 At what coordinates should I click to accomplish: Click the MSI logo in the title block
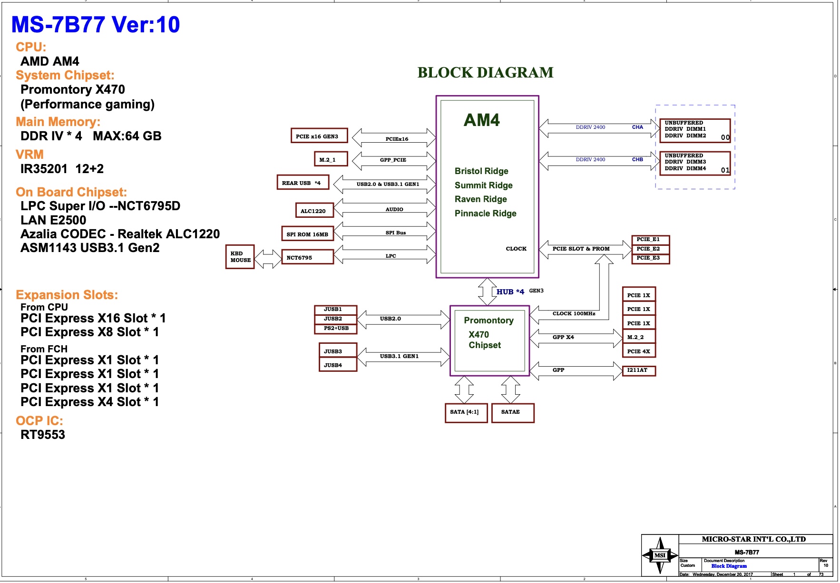point(660,555)
